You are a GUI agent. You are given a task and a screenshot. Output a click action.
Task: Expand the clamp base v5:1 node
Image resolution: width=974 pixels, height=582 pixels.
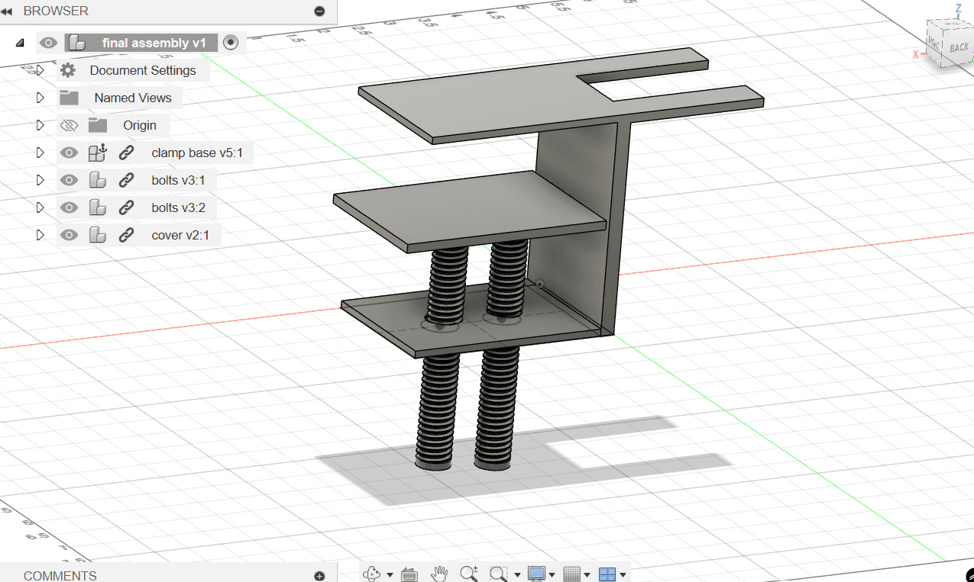click(x=40, y=153)
